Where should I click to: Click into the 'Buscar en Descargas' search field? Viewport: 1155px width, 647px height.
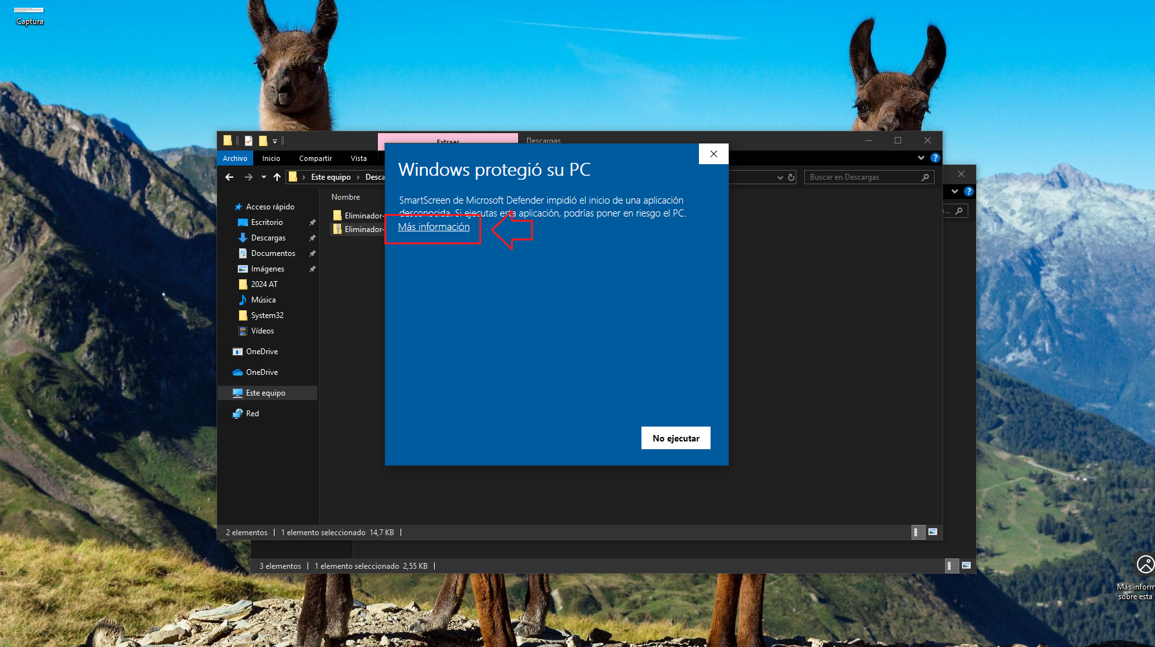tap(862, 177)
